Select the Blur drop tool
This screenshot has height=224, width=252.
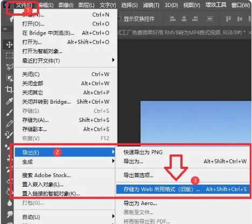pos(9,203)
